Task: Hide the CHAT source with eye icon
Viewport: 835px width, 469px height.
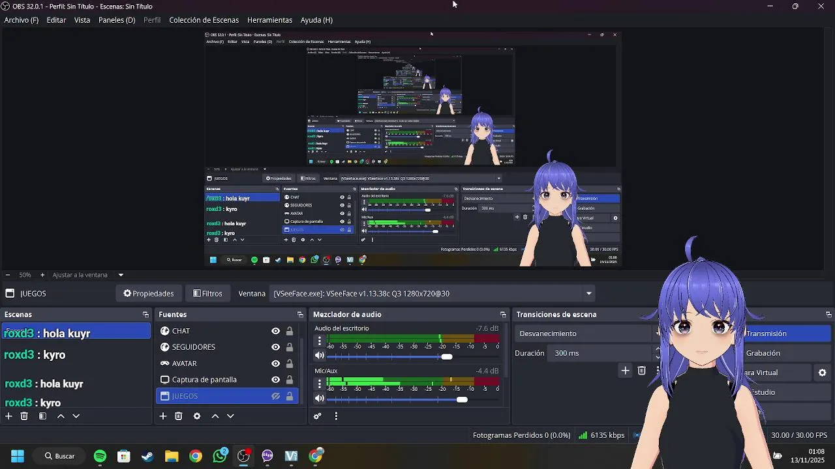Action: pos(276,331)
